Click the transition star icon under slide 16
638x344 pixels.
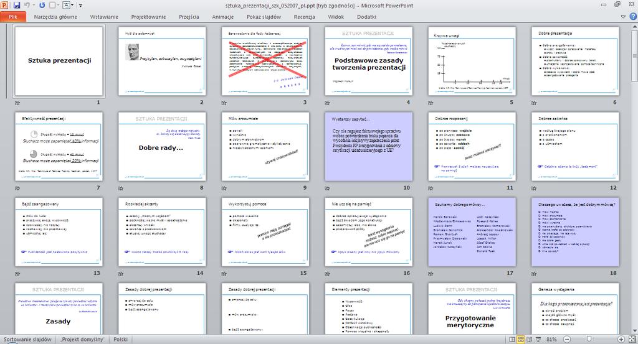(327, 274)
